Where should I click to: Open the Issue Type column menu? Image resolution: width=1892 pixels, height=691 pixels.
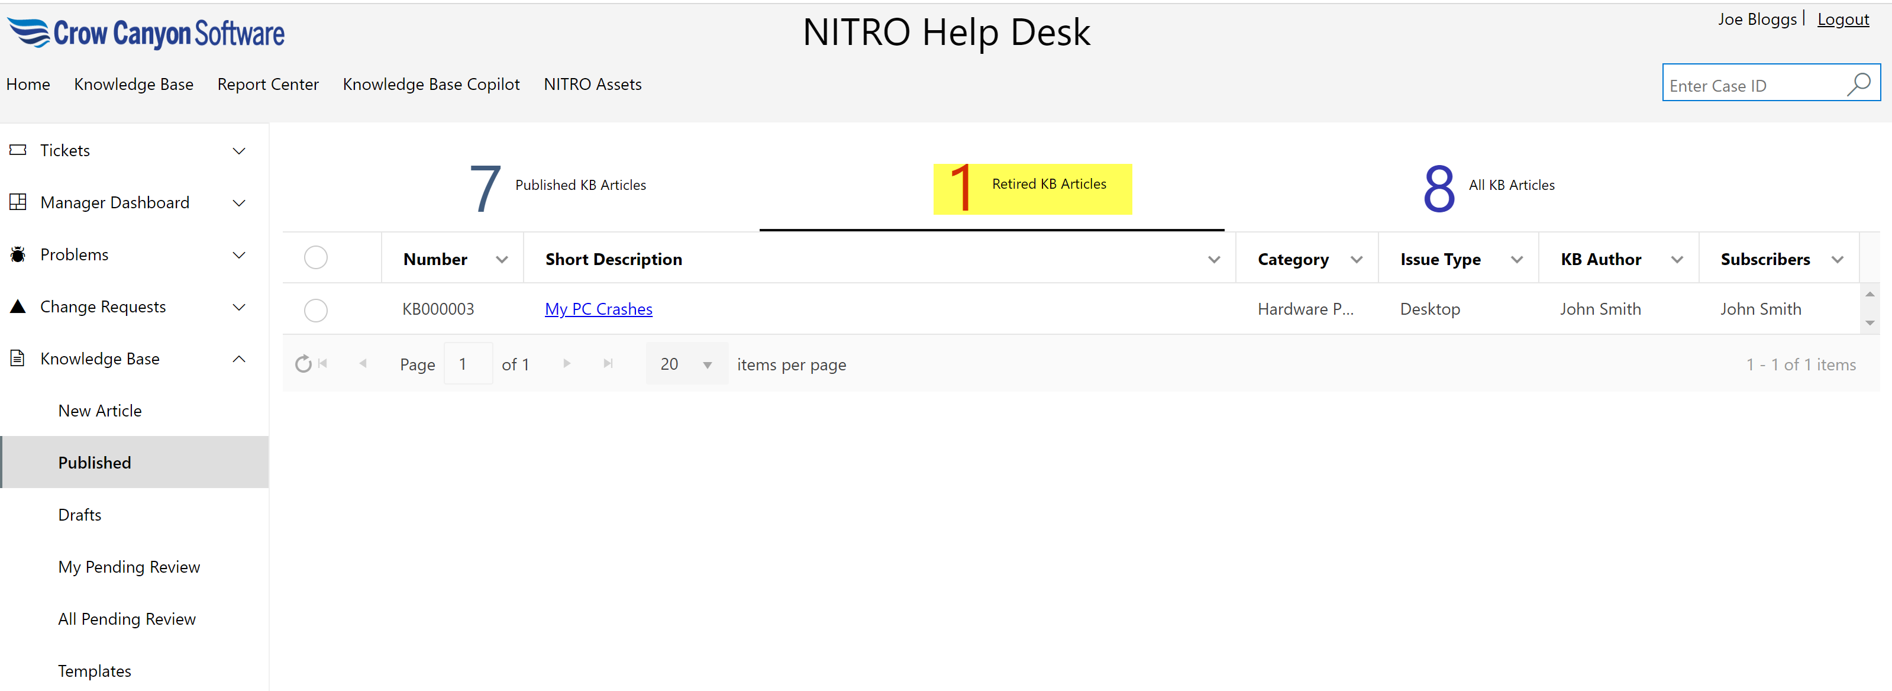pyautogui.click(x=1517, y=259)
